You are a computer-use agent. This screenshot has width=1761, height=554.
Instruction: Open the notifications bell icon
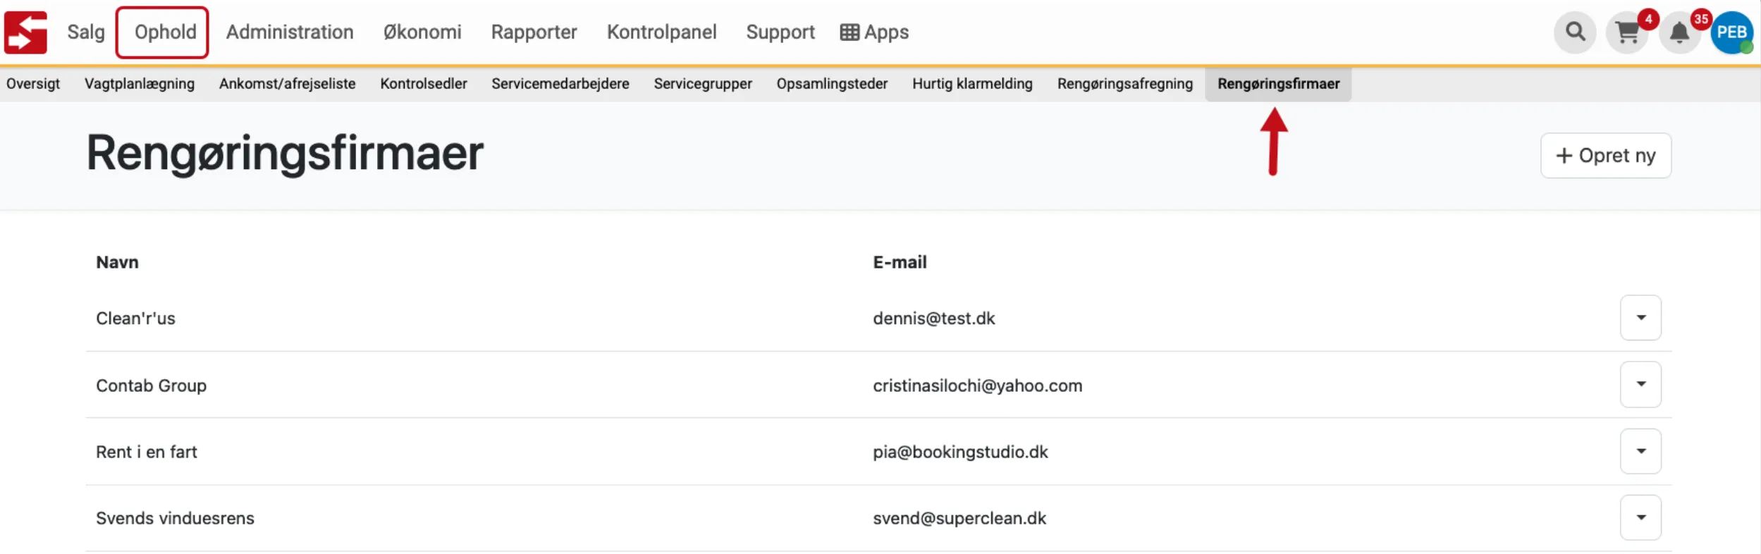click(1680, 32)
